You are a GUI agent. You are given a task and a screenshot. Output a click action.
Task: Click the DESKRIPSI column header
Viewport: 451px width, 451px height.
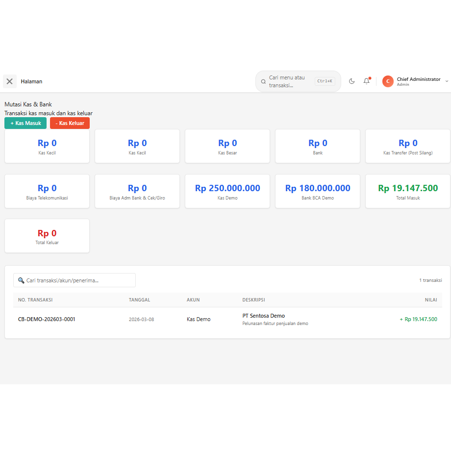[254, 300]
